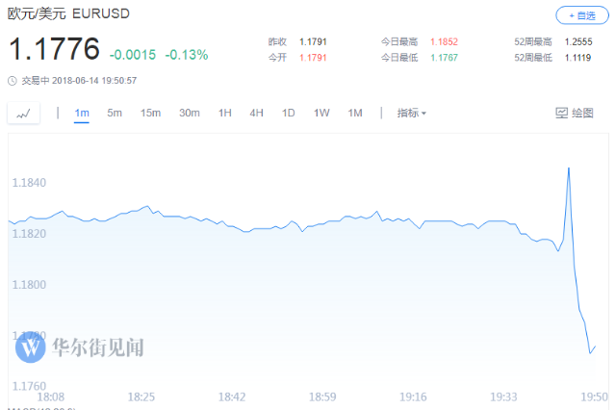The image size is (616, 410).
Task: Show the 1D daily chart
Action: click(288, 114)
